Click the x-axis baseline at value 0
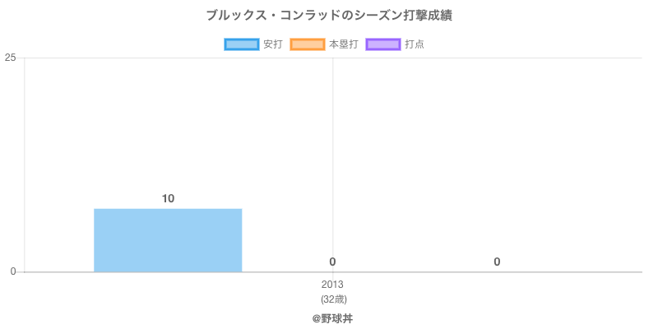The width and height of the screenshot is (658, 329). (333, 272)
